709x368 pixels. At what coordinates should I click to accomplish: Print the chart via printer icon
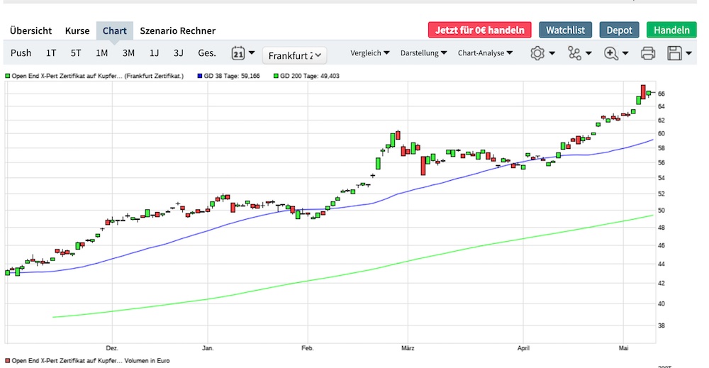648,53
